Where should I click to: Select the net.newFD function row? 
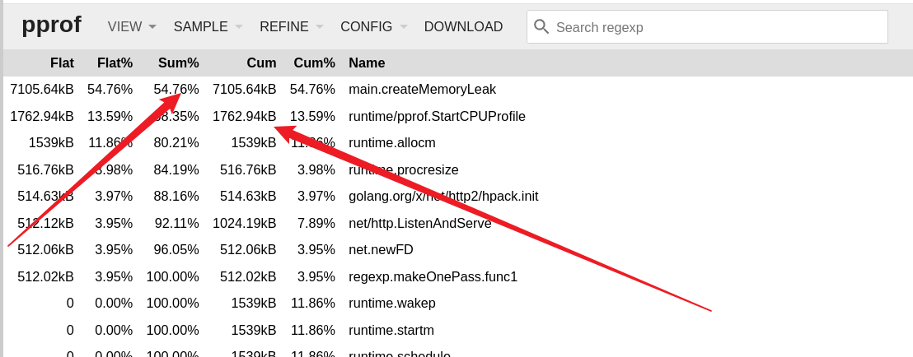pyautogui.click(x=381, y=249)
